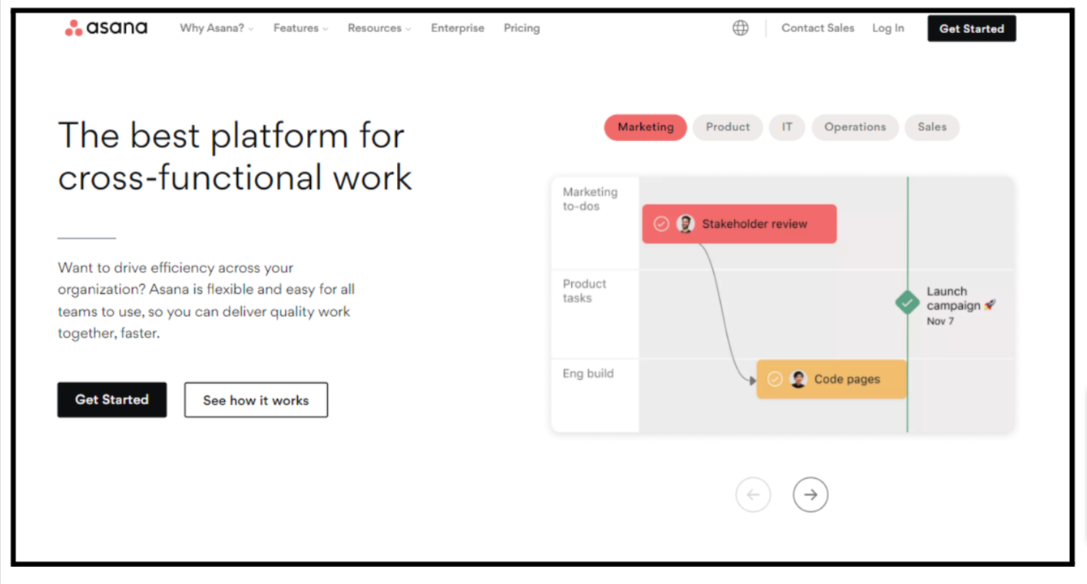Expand the Resources dropdown menu
This screenshot has height=584, width=1087.
pyautogui.click(x=378, y=28)
